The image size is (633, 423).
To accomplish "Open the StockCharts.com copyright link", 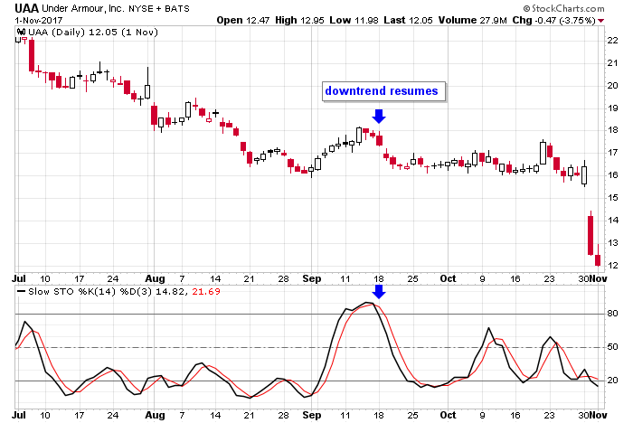I will pyautogui.click(x=564, y=8).
